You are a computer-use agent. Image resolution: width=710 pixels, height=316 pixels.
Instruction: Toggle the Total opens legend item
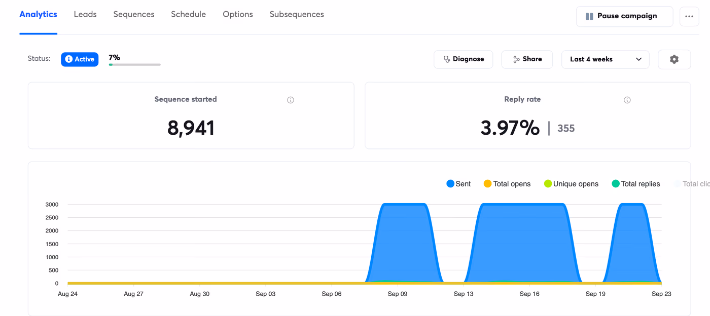pyautogui.click(x=507, y=184)
